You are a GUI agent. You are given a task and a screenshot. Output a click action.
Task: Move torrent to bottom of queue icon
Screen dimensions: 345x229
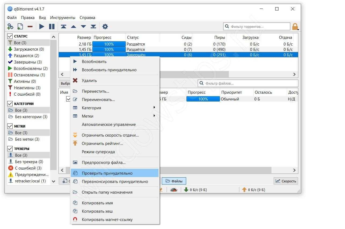[93, 27]
